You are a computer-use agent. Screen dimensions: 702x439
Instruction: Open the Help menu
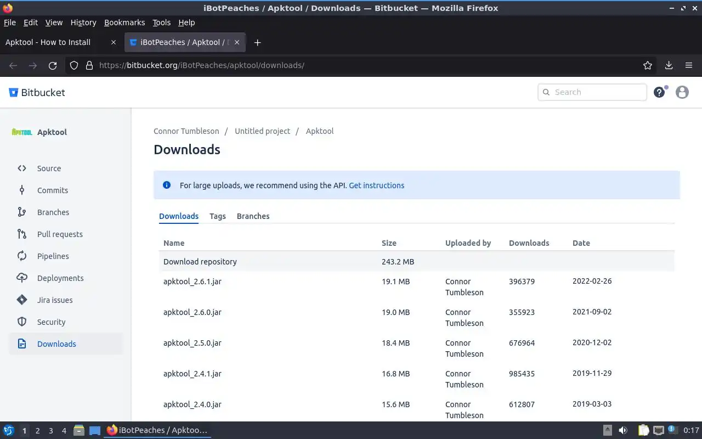pyautogui.click(x=186, y=22)
